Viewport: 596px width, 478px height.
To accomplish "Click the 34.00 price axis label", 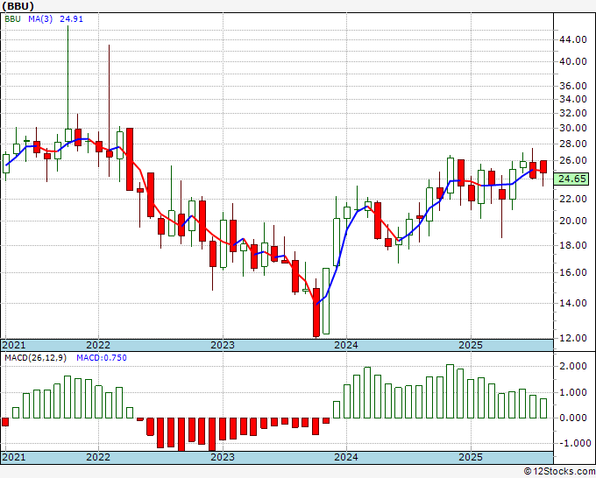I will pyautogui.click(x=573, y=99).
